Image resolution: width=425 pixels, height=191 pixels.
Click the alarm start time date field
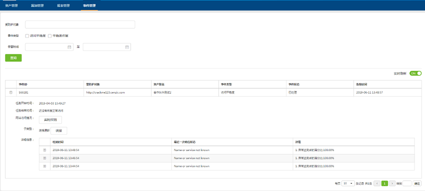(x=49, y=47)
